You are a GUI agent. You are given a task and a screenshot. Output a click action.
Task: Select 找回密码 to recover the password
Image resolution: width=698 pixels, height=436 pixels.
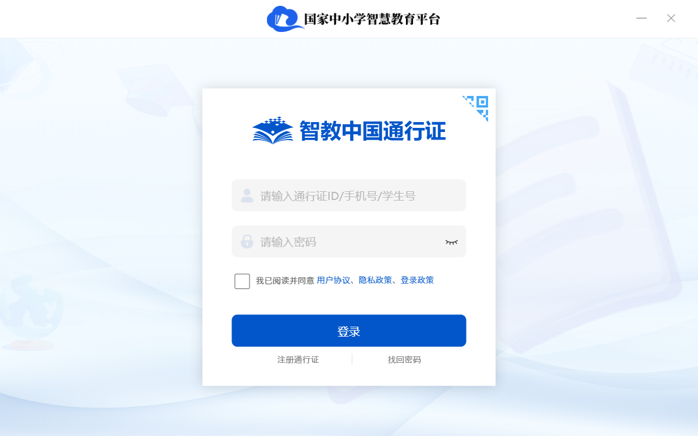[x=404, y=360]
